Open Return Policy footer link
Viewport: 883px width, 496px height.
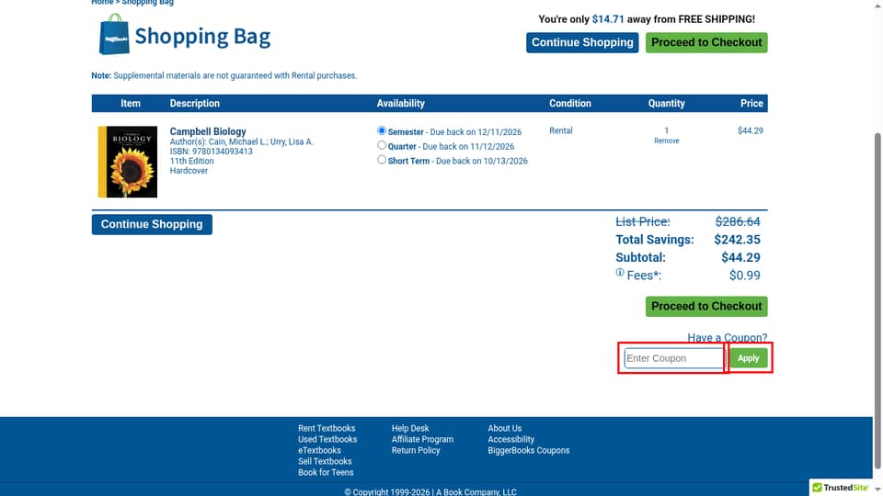pos(416,450)
